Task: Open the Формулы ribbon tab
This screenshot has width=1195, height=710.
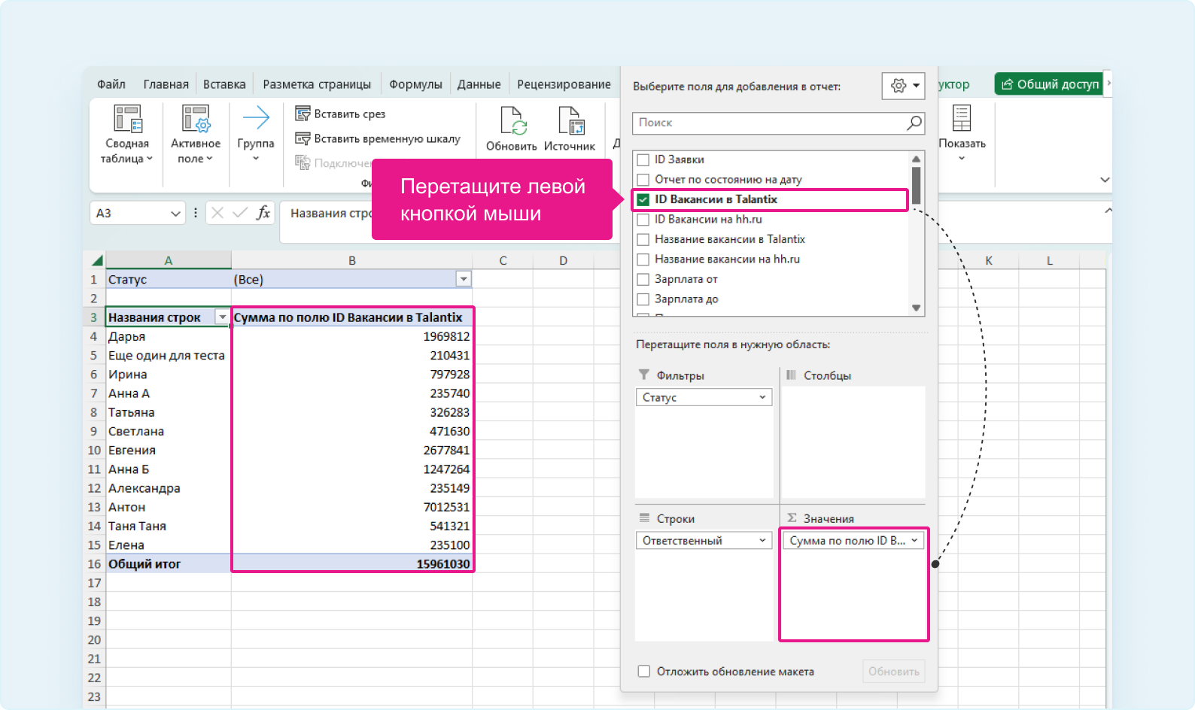Action: click(x=415, y=84)
